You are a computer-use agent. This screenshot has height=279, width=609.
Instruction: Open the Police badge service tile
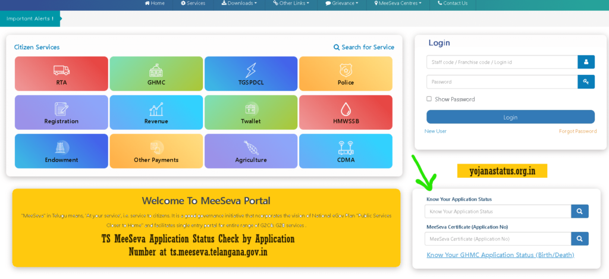(346, 74)
